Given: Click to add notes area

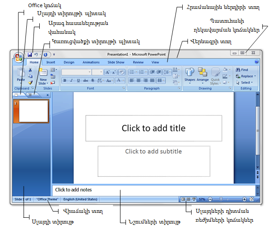Looking at the screenshot, I should coord(154,190).
